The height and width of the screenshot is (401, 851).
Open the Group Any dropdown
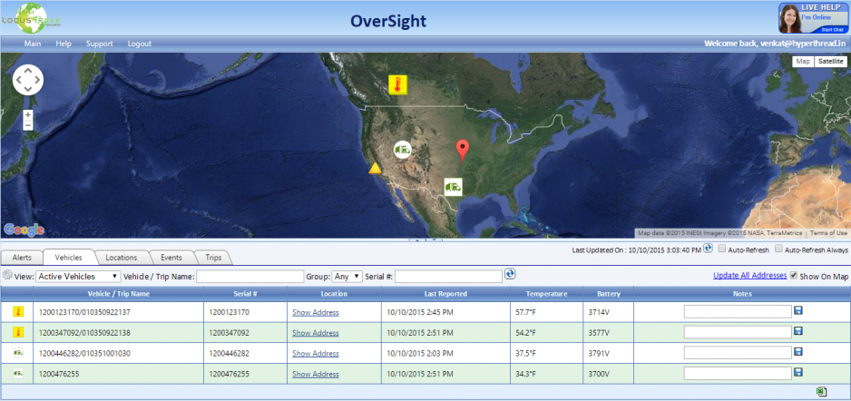(x=347, y=276)
